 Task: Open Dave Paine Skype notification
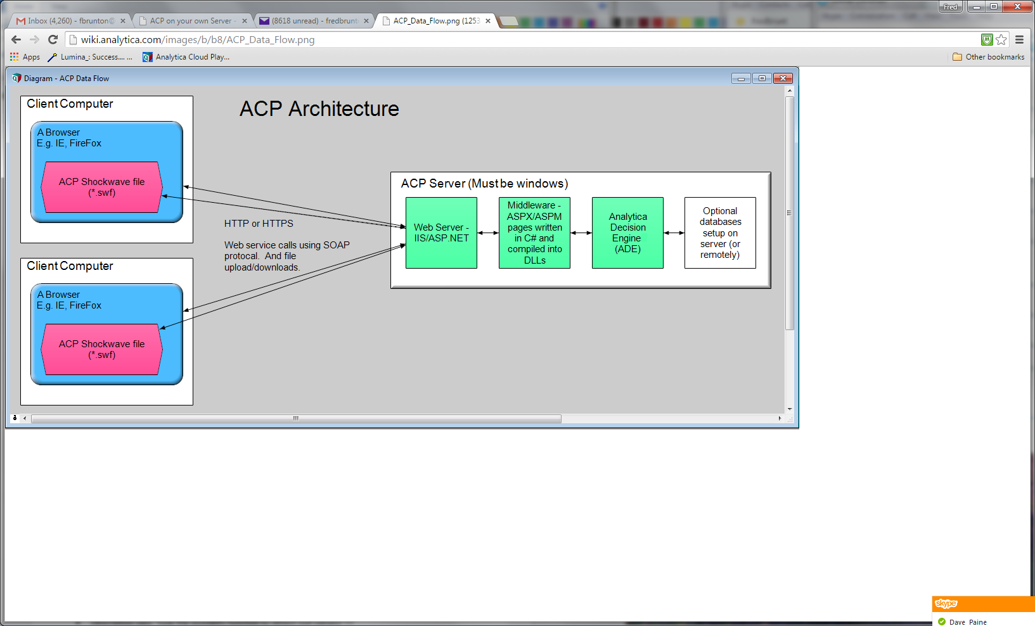point(968,622)
